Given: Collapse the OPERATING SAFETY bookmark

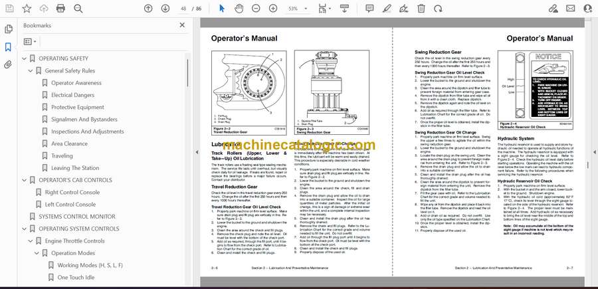Looking at the screenshot, I should (x=25, y=58).
